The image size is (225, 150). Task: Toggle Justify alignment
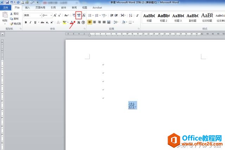click(104, 22)
